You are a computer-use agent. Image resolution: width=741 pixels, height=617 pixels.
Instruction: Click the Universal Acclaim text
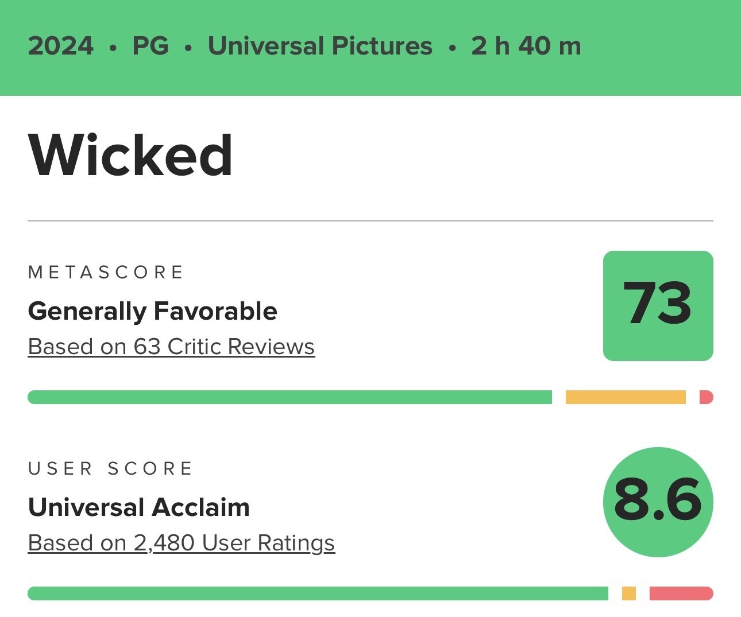138,507
